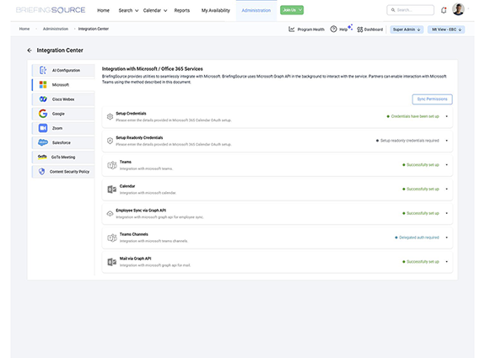Select the Zoom integration icon
The image size is (485, 358).
point(43,128)
